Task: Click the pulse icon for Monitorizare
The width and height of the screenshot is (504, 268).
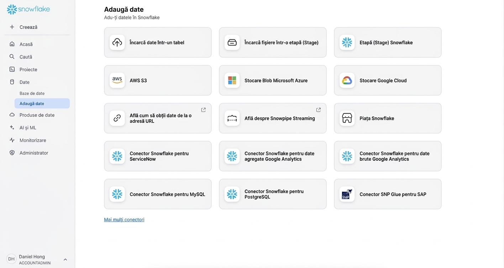Action: point(12,140)
